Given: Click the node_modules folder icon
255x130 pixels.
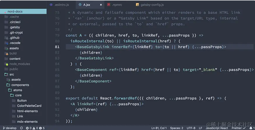Looking at the screenshot, I should tap(6, 64).
